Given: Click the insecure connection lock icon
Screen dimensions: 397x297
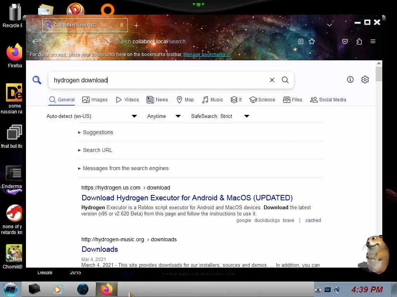Looking at the screenshot, I should pyautogui.click(x=107, y=41).
